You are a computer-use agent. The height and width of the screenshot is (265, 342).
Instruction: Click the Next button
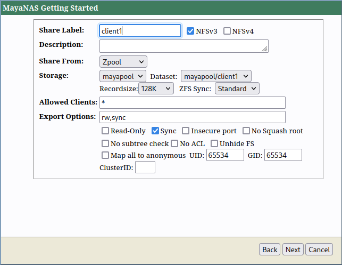coord(293,250)
